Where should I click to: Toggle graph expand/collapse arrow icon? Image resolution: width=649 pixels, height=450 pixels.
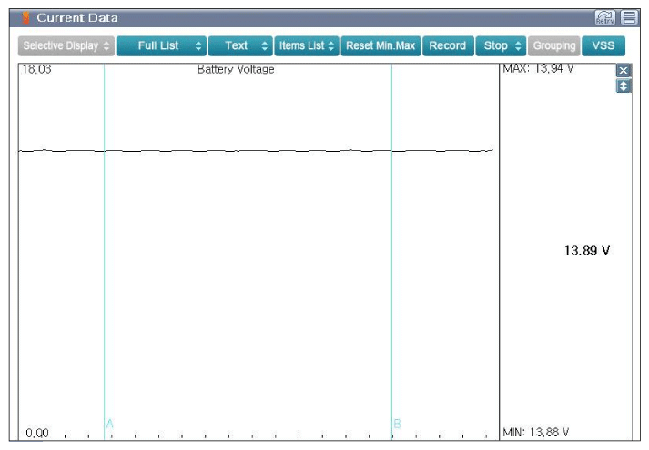(624, 86)
